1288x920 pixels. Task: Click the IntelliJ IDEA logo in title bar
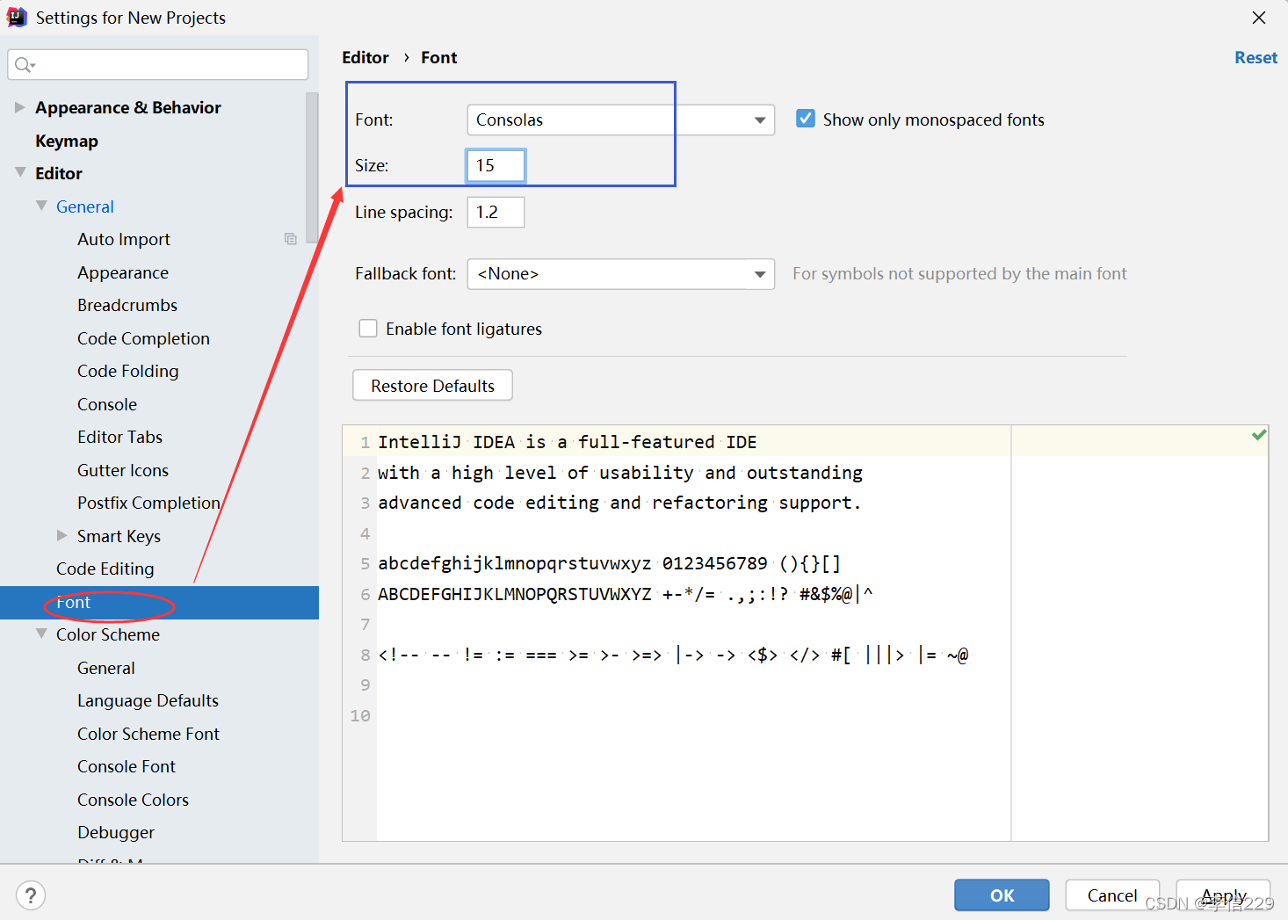point(17,17)
